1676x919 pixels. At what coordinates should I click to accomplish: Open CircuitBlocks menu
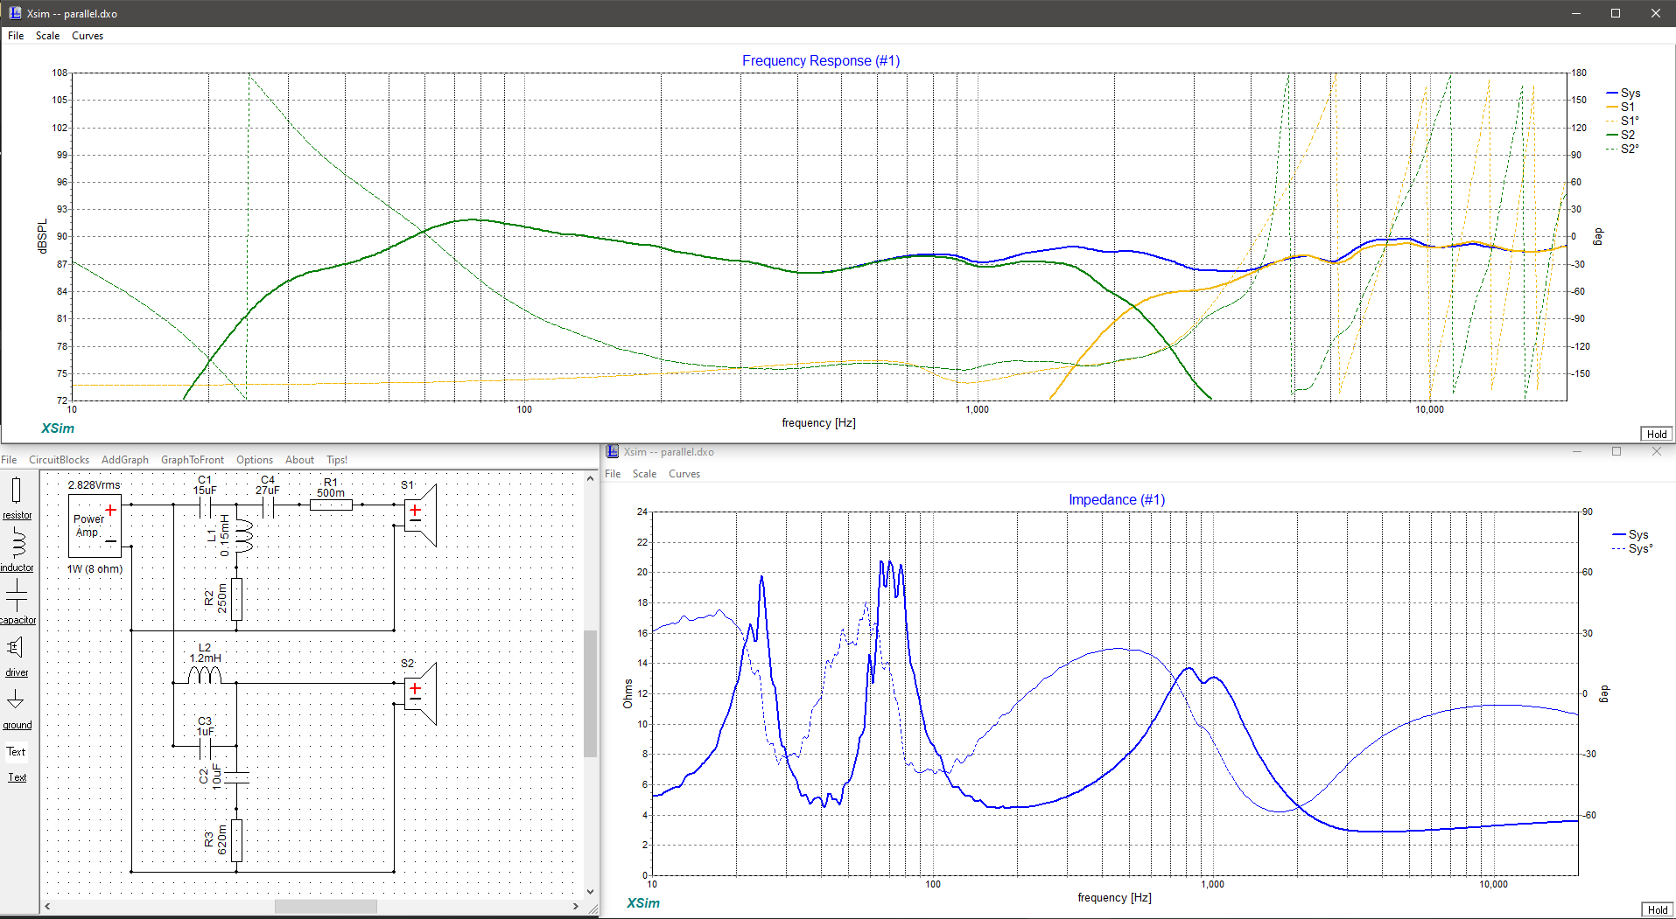pos(59,460)
